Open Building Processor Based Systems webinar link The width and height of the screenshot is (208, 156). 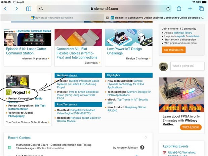[78, 84]
